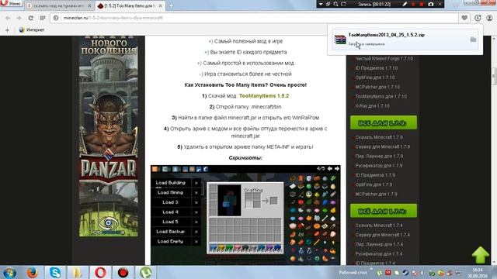Open the red screen recorder taskbar icon
Screen dimensions: 497x279
pos(123,272)
